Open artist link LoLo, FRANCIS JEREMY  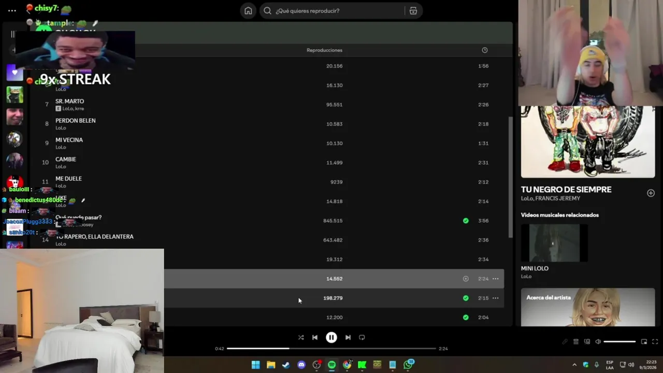pos(551,198)
